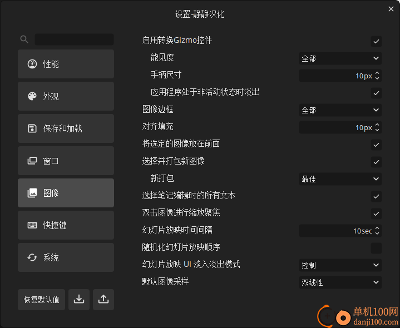
Task: Toggle 启用转换Gizmo控件 checkbox
Action: pos(376,41)
